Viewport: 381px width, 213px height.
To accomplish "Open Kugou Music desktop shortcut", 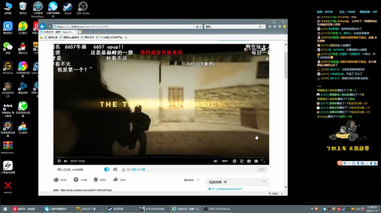I will (x=8, y=28).
